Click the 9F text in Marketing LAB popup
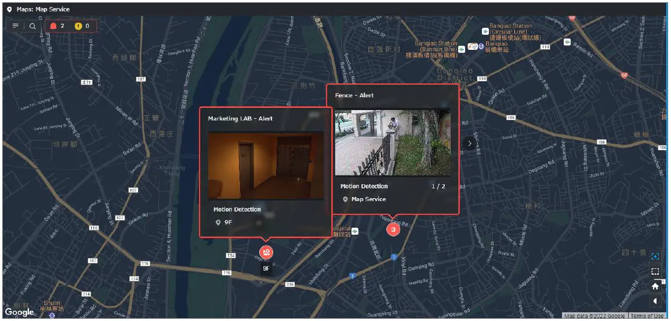The width and height of the screenshot is (671, 321). tap(228, 222)
